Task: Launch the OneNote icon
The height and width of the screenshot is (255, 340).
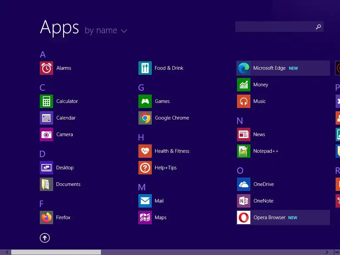Action: click(x=244, y=201)
